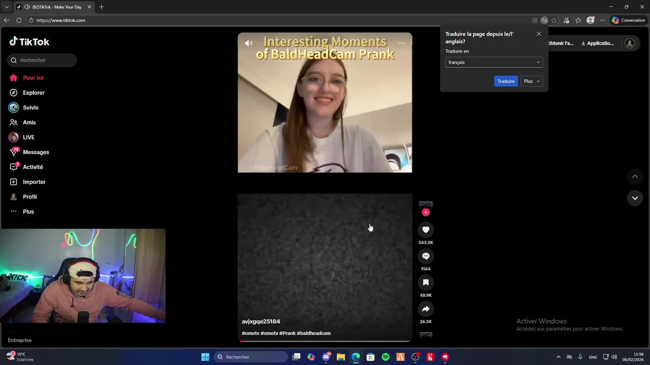The height and width of the screenshot is (365, 650).
Task: Close the translate popup
Action: point(539,34)
